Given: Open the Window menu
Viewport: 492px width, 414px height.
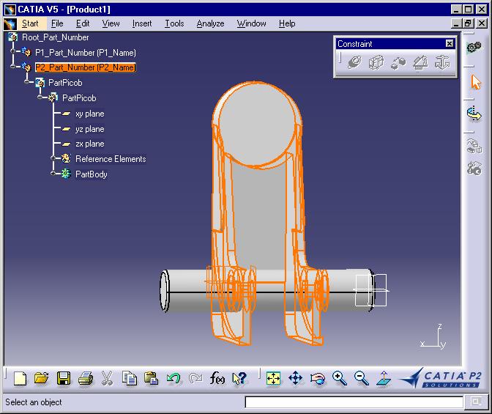Looking at the screenshot, I should (251, 23).
